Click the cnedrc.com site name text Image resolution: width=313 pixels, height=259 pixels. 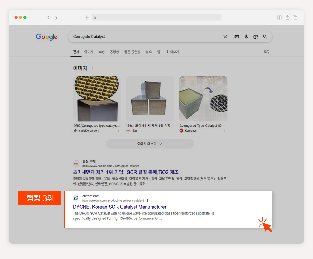tap(91, 196)
